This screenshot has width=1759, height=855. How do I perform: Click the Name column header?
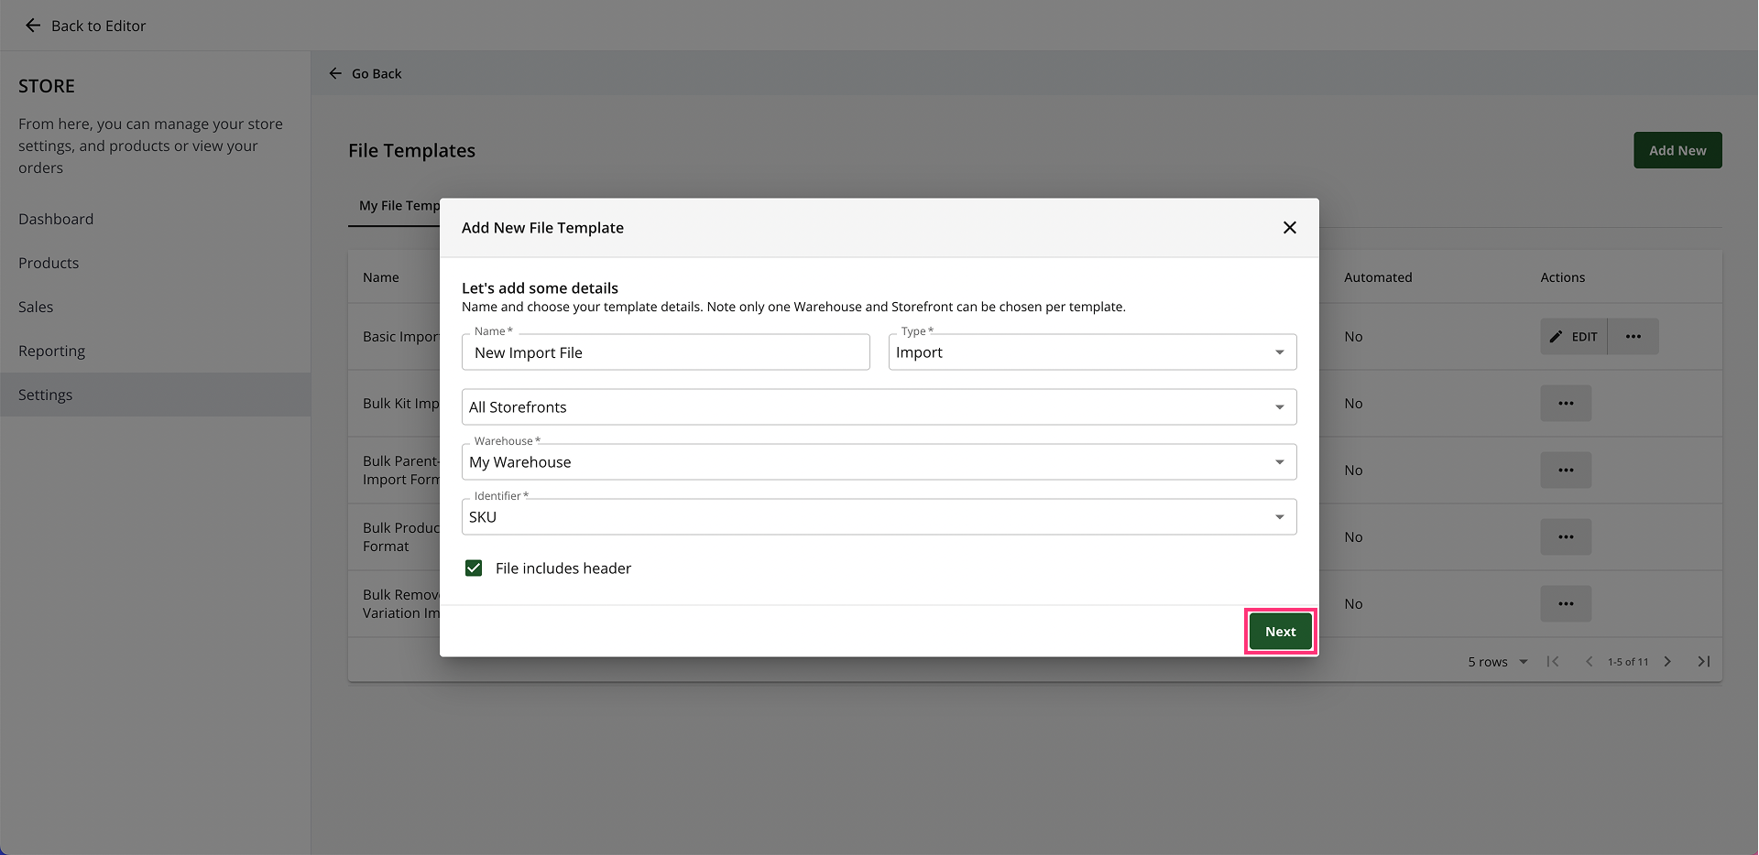coord(380,277)
